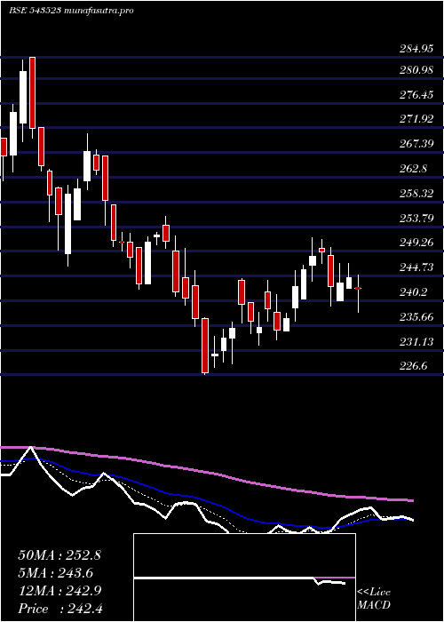Click the 271.92 price axis label
Screen dimensions: 444x622
pyautogui.click(x=416, y=119)
